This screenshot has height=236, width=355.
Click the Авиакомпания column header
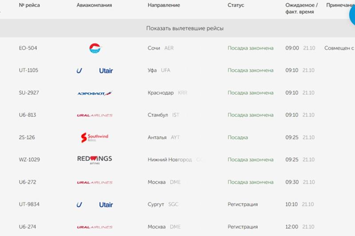pos(94,5)
